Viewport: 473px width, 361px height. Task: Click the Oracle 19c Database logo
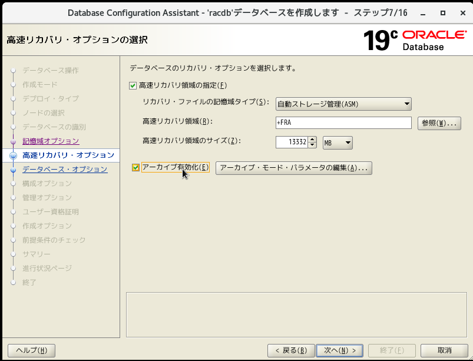(415, 40)
